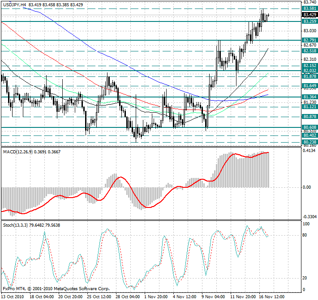Screen dimensions: 318x300
Task: Click the 81.649 level price label
Action: pos(309,86)
